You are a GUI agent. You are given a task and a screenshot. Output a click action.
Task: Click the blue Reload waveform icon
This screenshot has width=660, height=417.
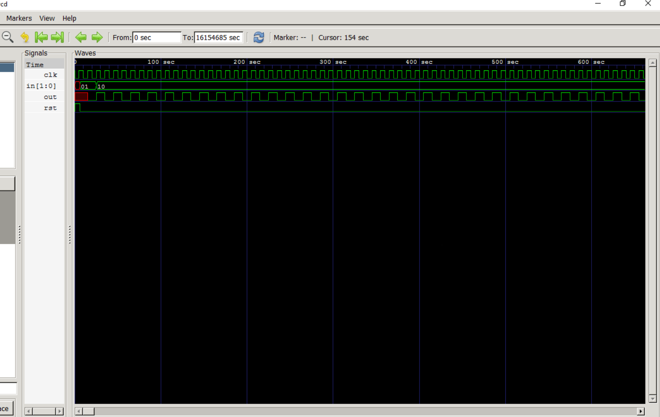[x=259, y=37]
